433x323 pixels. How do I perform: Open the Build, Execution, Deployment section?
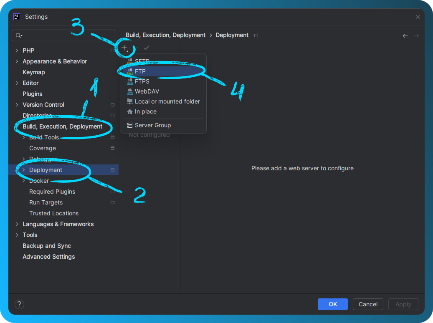click(62, 126)
